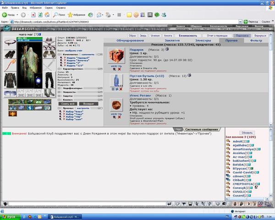
Task: Click the empty bottle item image
Action: pyautogui.click(x=116, y=81)
